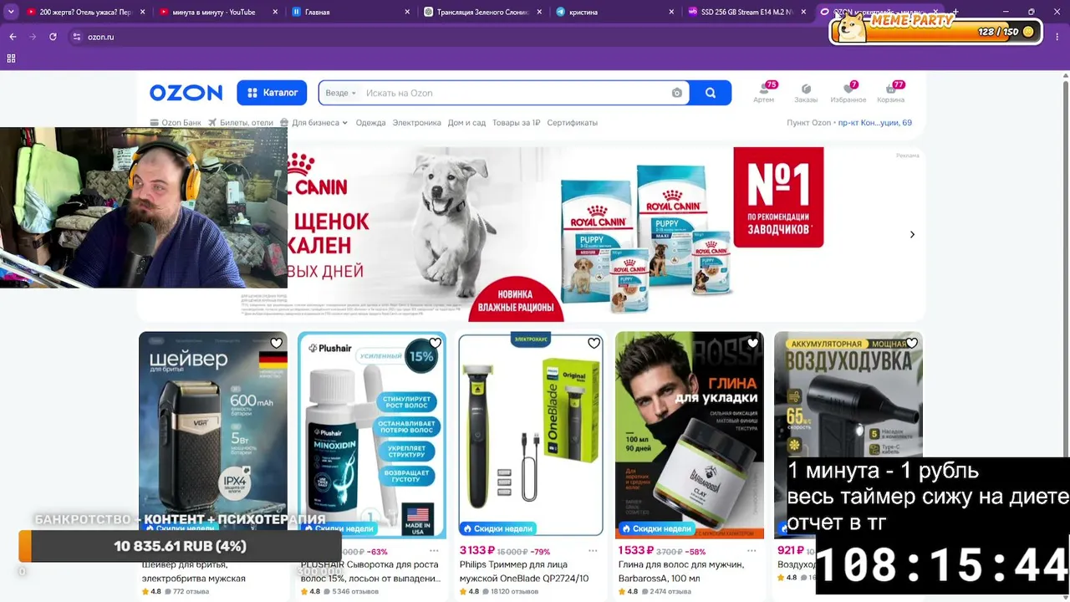Open the Заказы orders icon
1070x602 pixels.
tap(806, 92)
